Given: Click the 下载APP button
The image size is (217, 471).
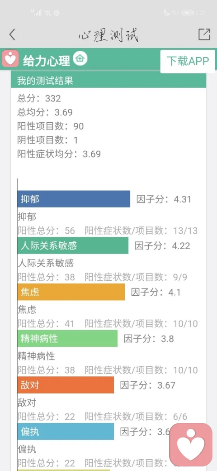Looking at the screenshot, I should pyautogui.click(x=188, y=61).
